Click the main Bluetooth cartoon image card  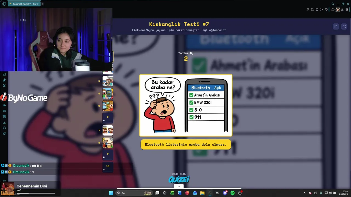coord(186,105)
